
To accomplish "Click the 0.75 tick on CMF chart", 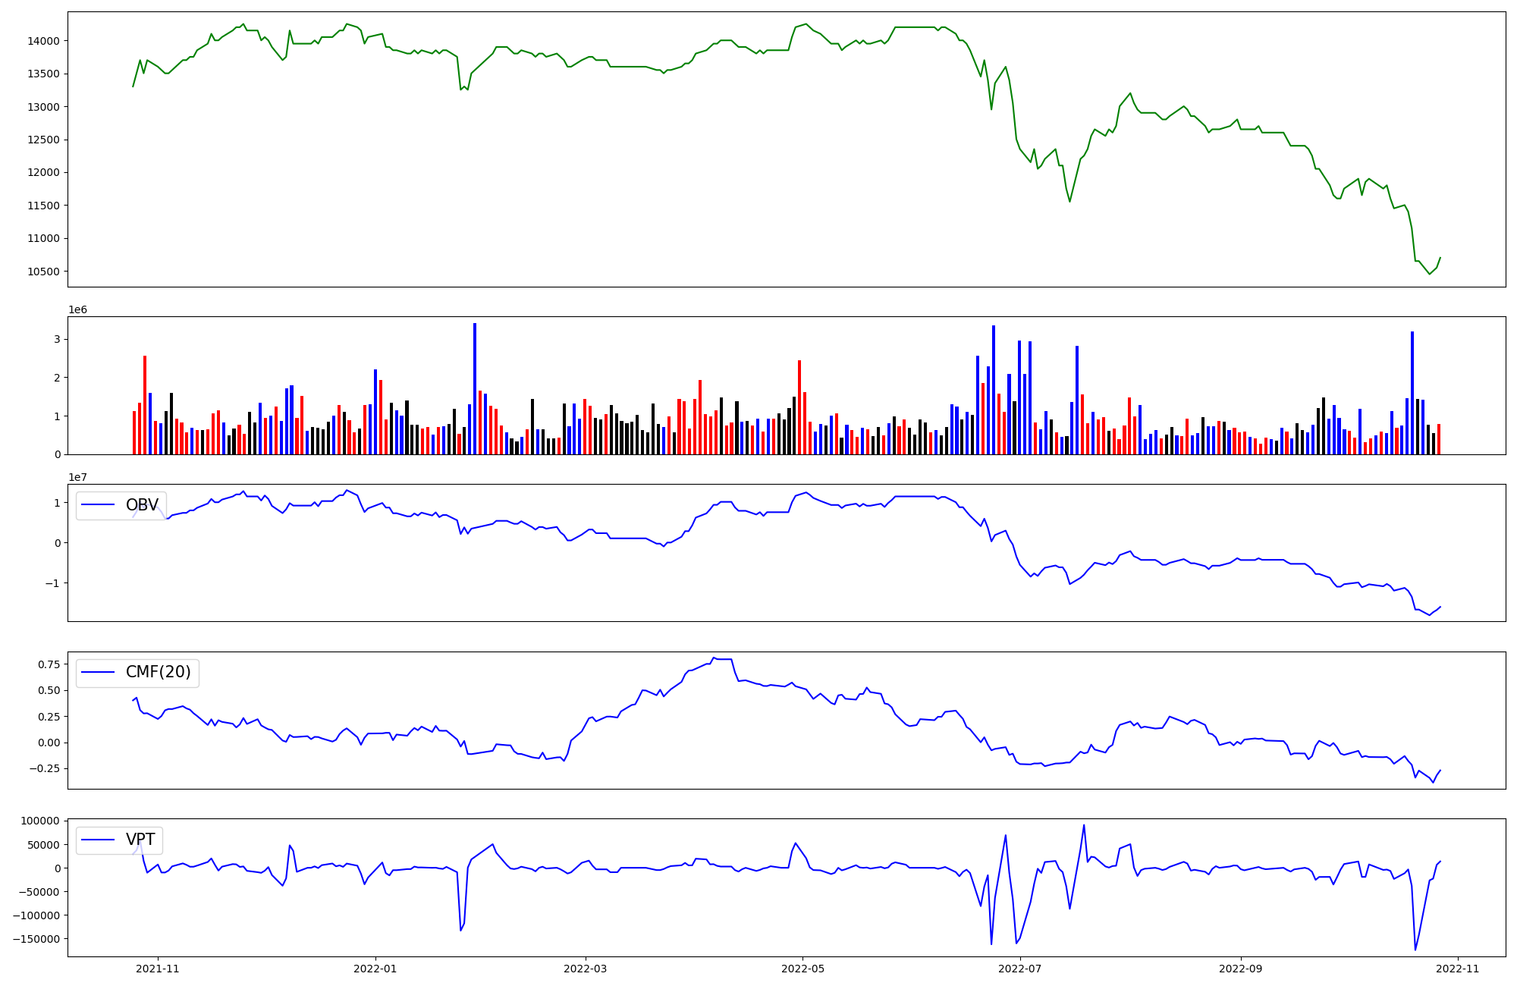I will point(48,664).
